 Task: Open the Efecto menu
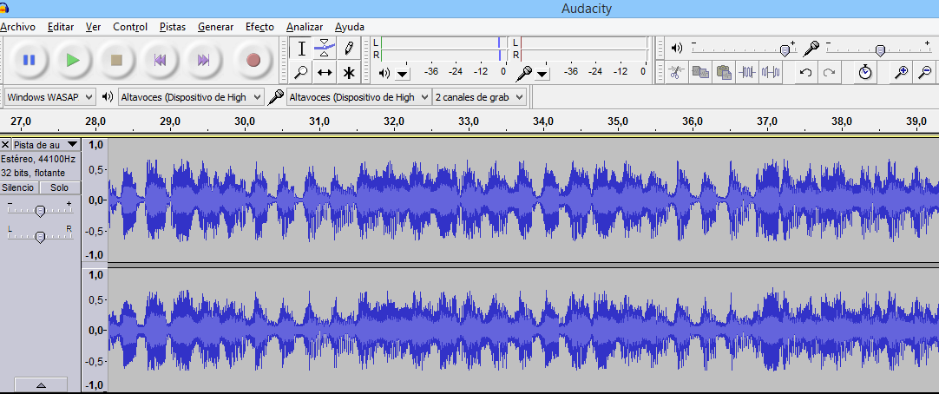click(x=259, y=27)
